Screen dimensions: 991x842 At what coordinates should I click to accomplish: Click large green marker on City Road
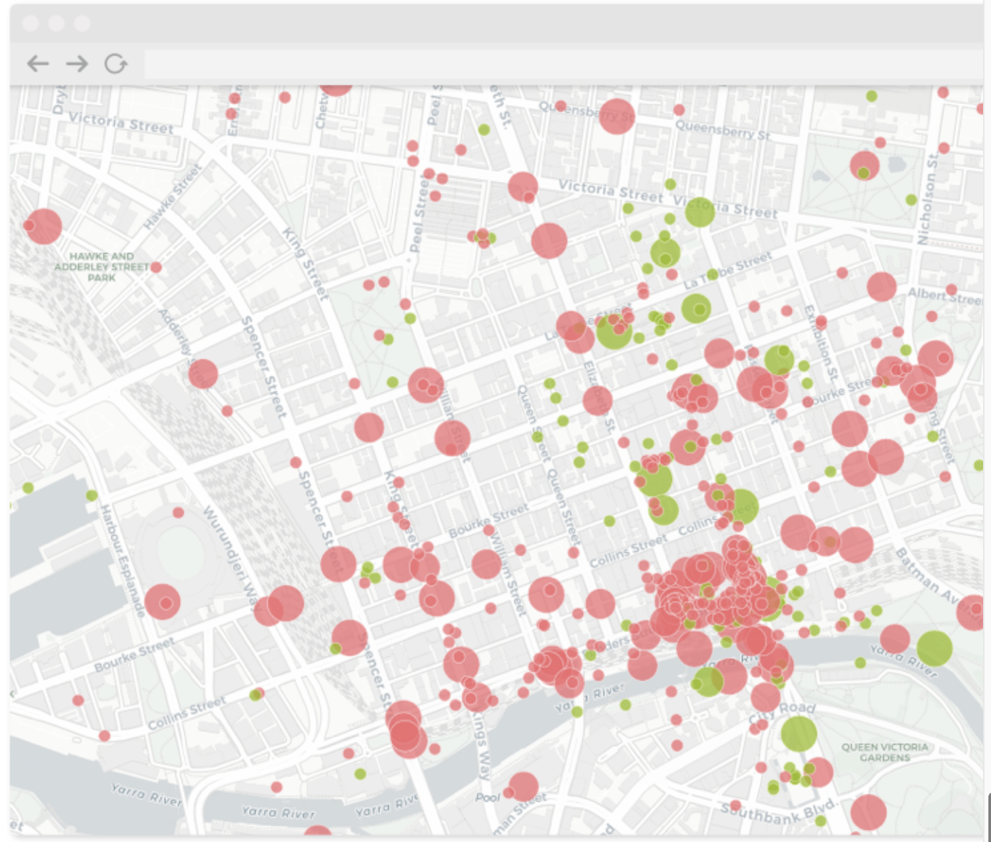coord(799,733)
